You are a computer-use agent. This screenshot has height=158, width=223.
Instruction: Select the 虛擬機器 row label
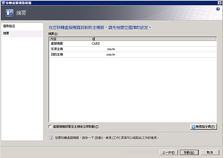[57, 43]
